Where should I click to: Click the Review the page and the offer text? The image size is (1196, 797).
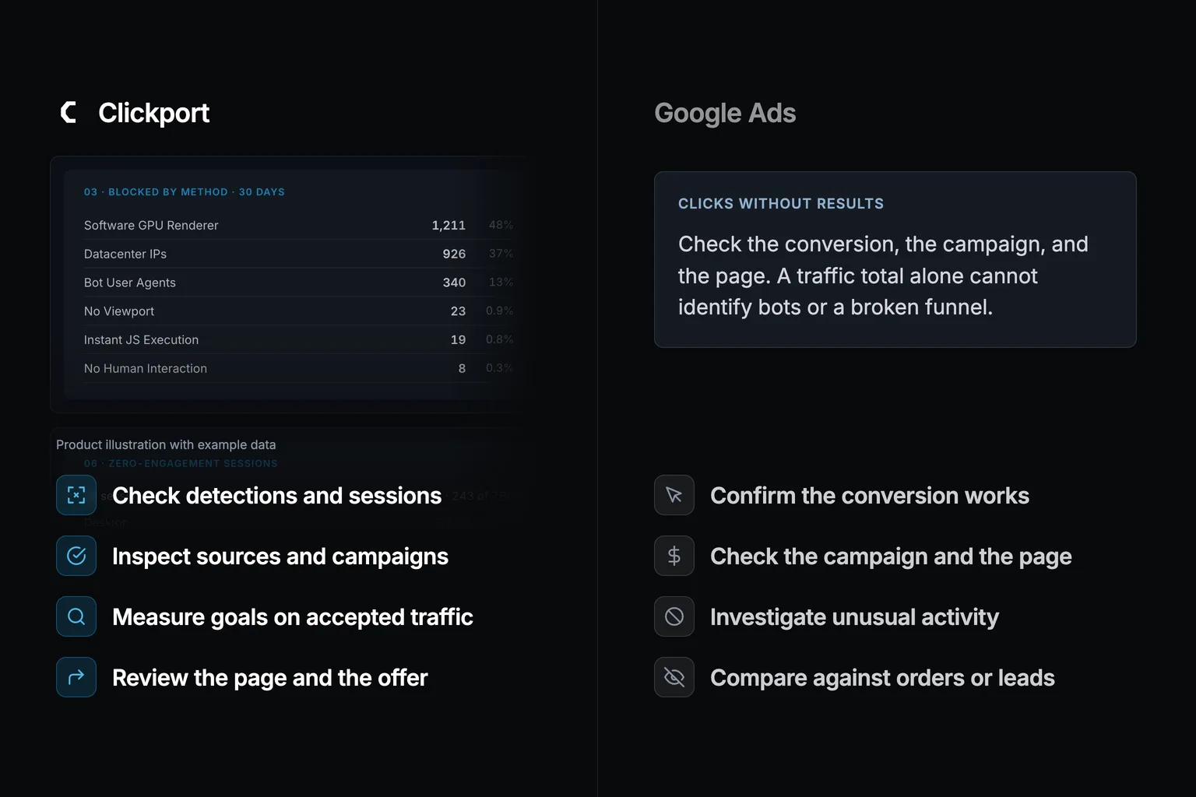[270, 678]
